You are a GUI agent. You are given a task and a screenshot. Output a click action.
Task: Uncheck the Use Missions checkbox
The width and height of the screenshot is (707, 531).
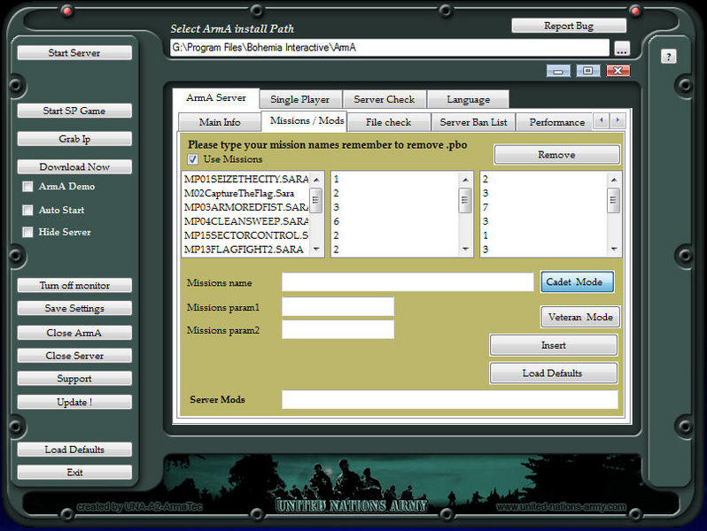tap(193, 159)
